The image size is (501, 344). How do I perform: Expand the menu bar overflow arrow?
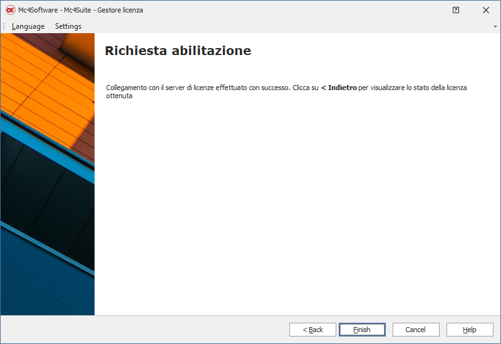pos(495,27)
